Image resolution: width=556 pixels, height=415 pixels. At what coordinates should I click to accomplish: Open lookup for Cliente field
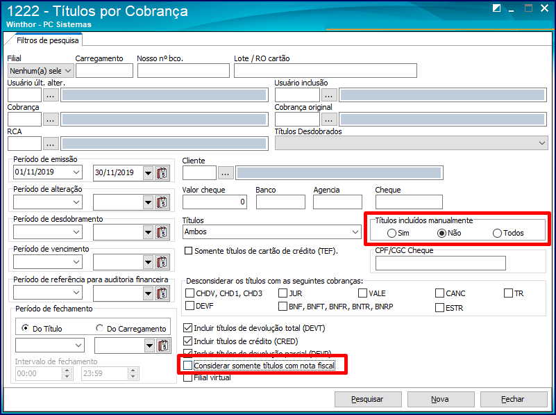click(226, 173)
